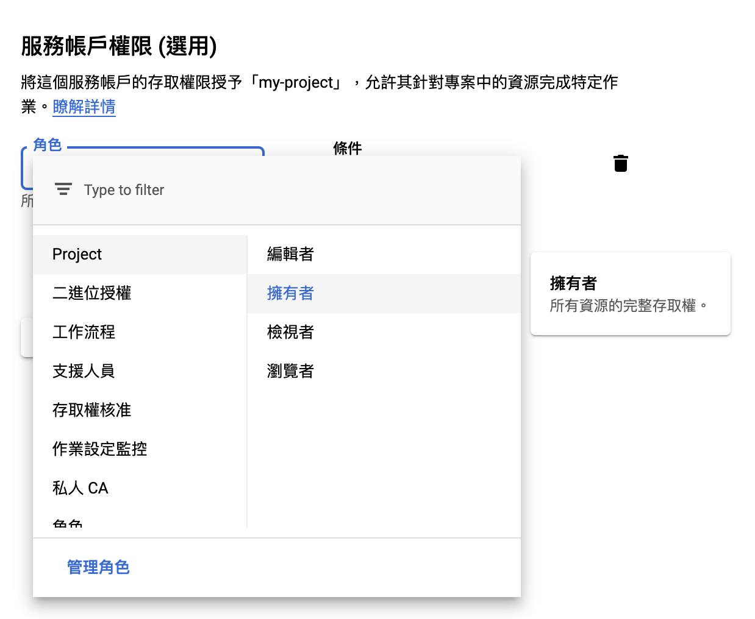Image resolution: width=755 pixels, height=619 pixels.
Task: Click the filter icon beside Type to filter
Action: (x=63, y=189)
